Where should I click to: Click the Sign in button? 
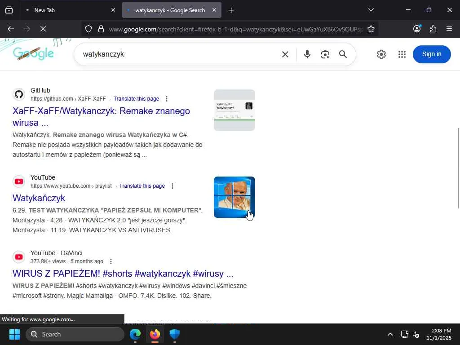(432, 54)
